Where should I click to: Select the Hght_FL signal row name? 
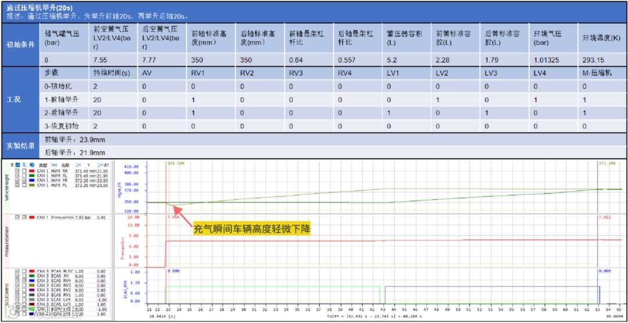(x=59, y=185)
